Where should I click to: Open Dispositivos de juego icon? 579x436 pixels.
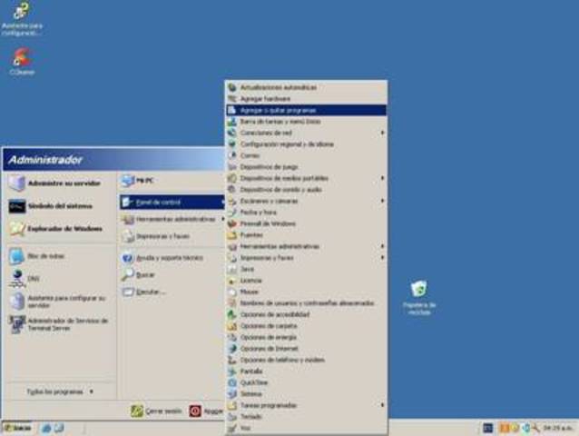point(232,167)
